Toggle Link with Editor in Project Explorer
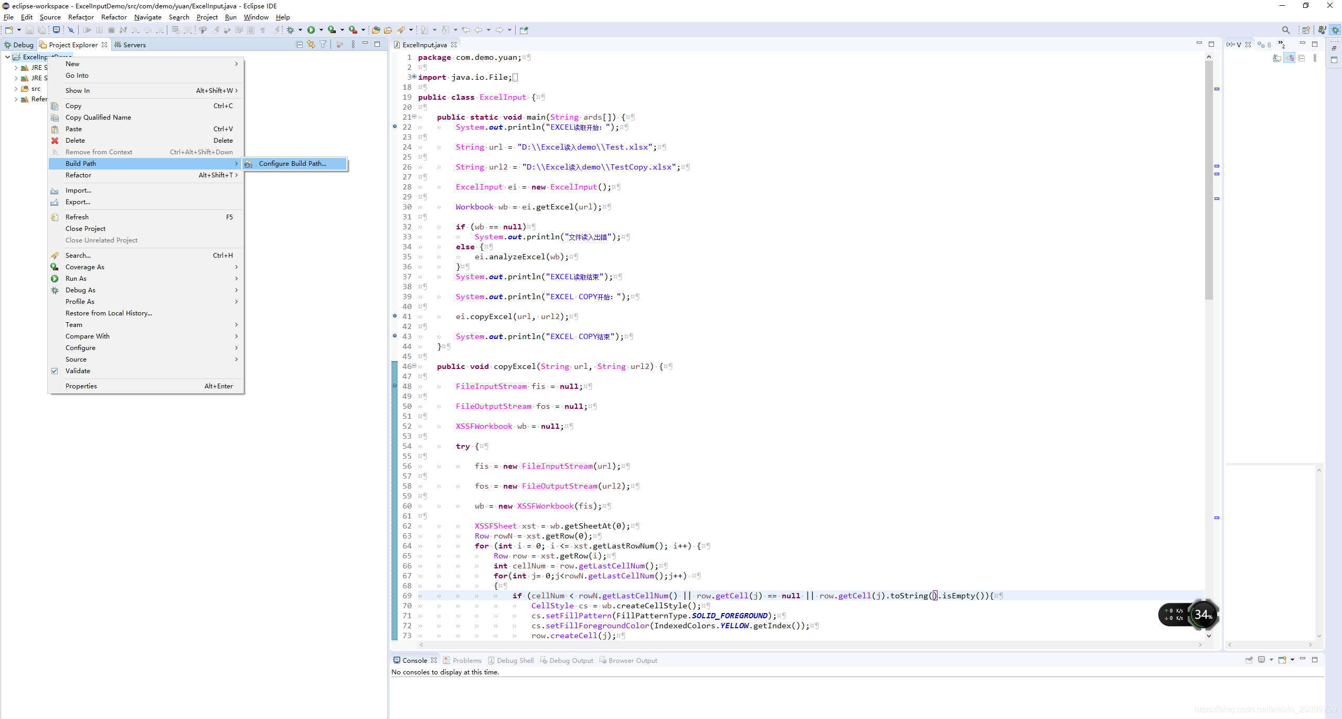This screenshot has height=719, width=1342. 311,45
